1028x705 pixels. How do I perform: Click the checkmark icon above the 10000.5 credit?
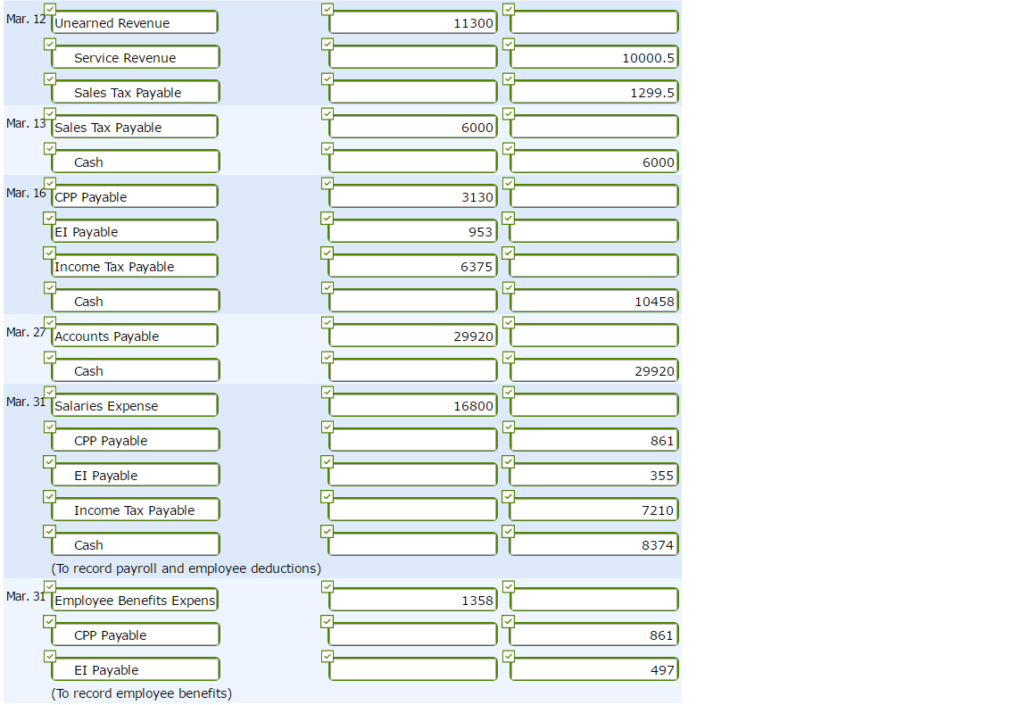click(x=509, y=44)
